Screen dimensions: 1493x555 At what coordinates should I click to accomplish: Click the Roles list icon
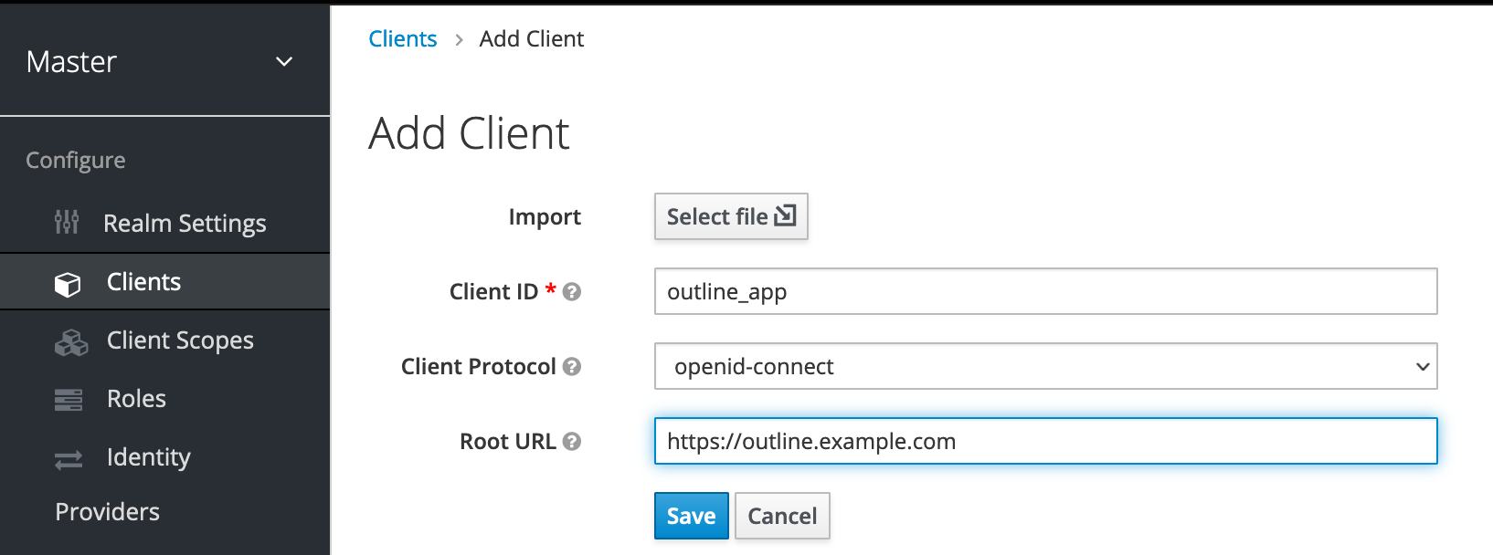pyautogui.click(x=69, y=400)
